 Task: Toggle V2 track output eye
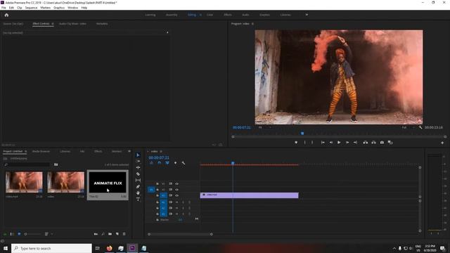coord(176,190)
